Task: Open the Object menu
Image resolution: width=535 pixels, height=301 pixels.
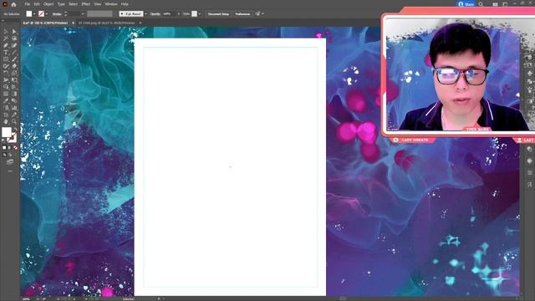Action: pyautogui.click(x=48, y=4)
